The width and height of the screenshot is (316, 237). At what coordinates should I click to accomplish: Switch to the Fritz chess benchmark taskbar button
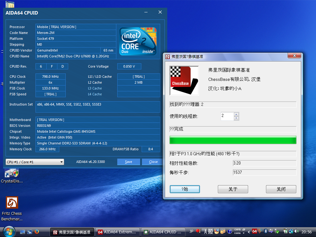pyautogui.click(x=72, y=232)
